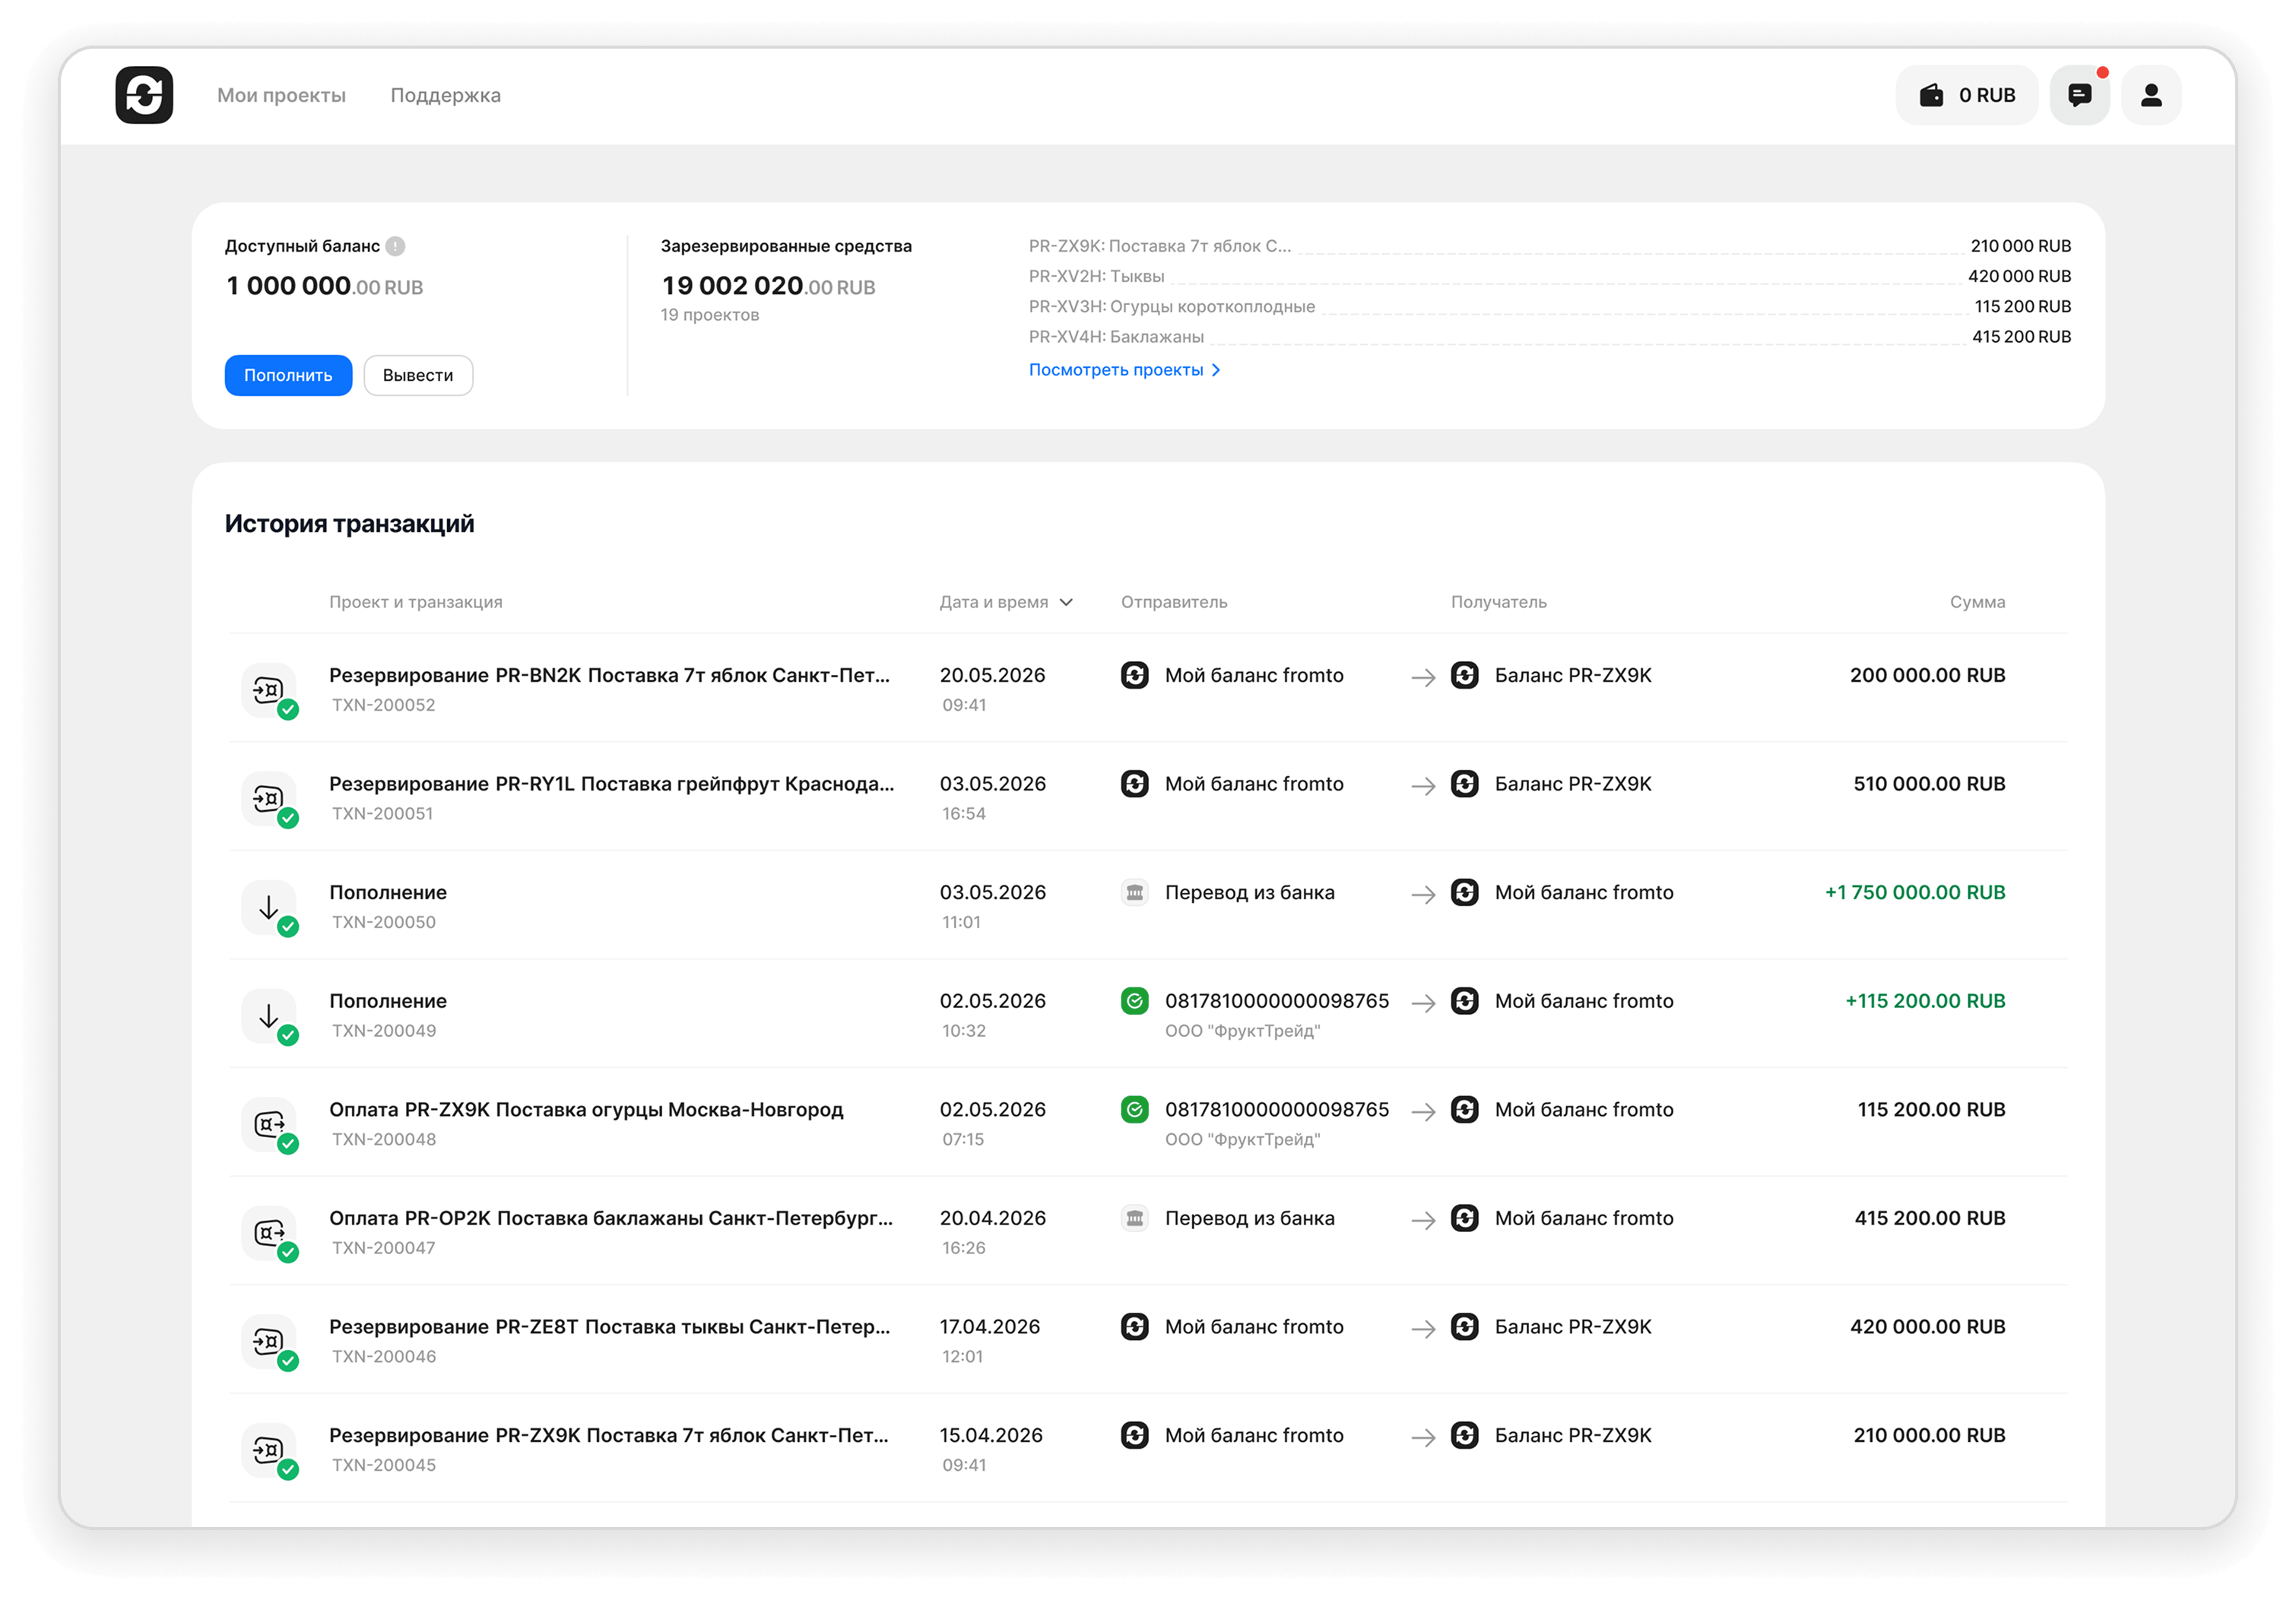Open transaction Оплата PR-ZX9K Поставка огурцы

click(x=586, y=1109)
